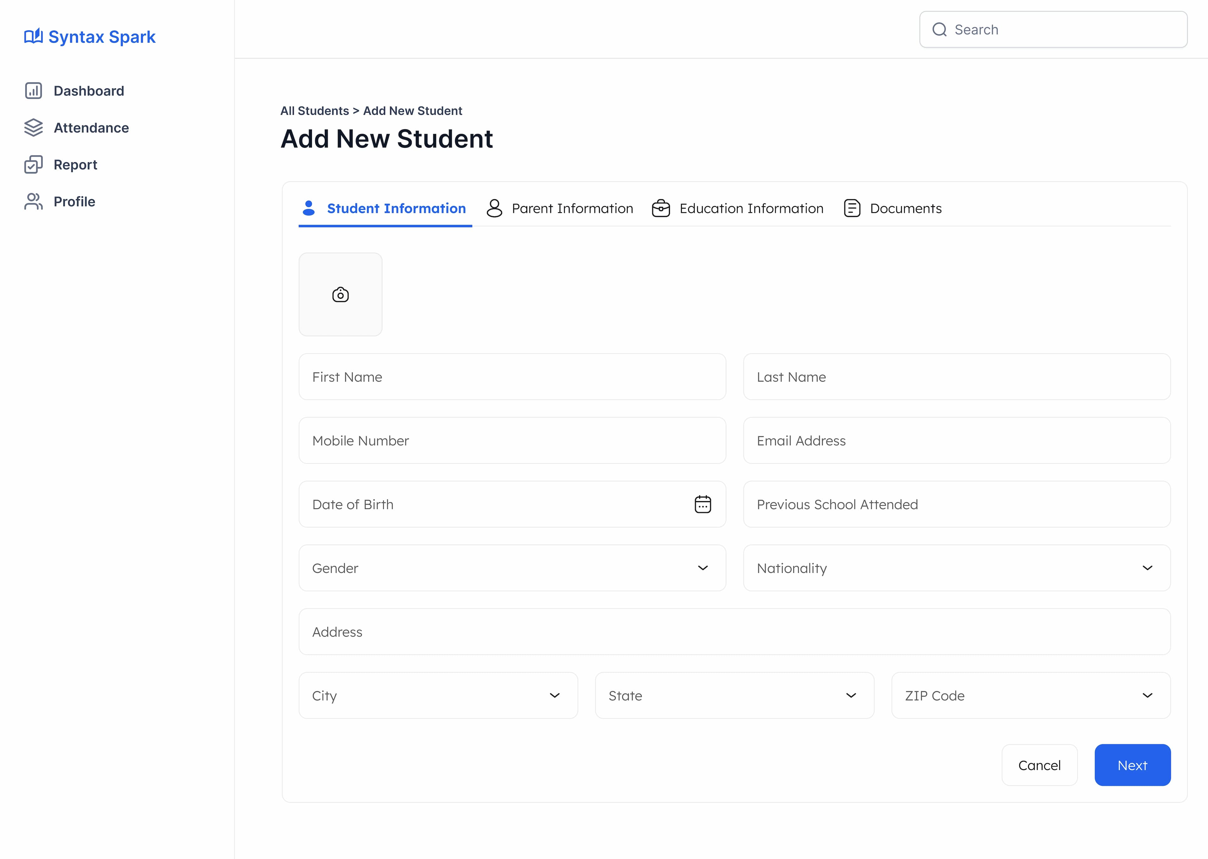The height and width of the screenshot is (859, 1208).
Task: Click the Date of Birth input field
Action: [512, 504]
